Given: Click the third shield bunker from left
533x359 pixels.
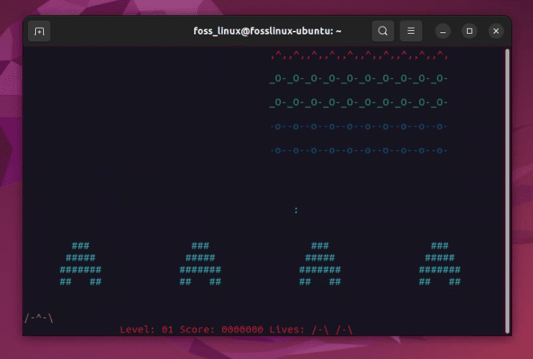Looking at the screenshot, I should pyautogui.click(x=320, y=264).
